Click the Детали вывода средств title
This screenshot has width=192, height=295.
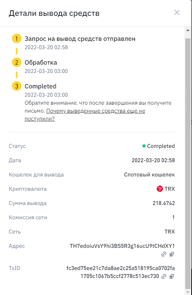pos(54,13)
